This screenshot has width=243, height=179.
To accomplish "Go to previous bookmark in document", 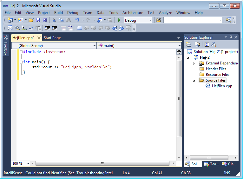I will 115,28.
